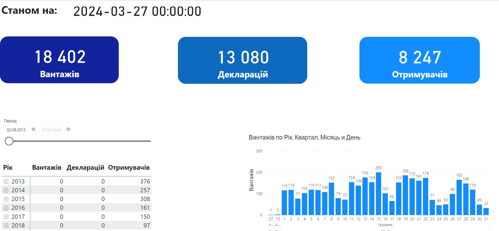Open the calendar picker for end date 27.03.2024
The image size is (499, 231).
click(x=68, y=129)
